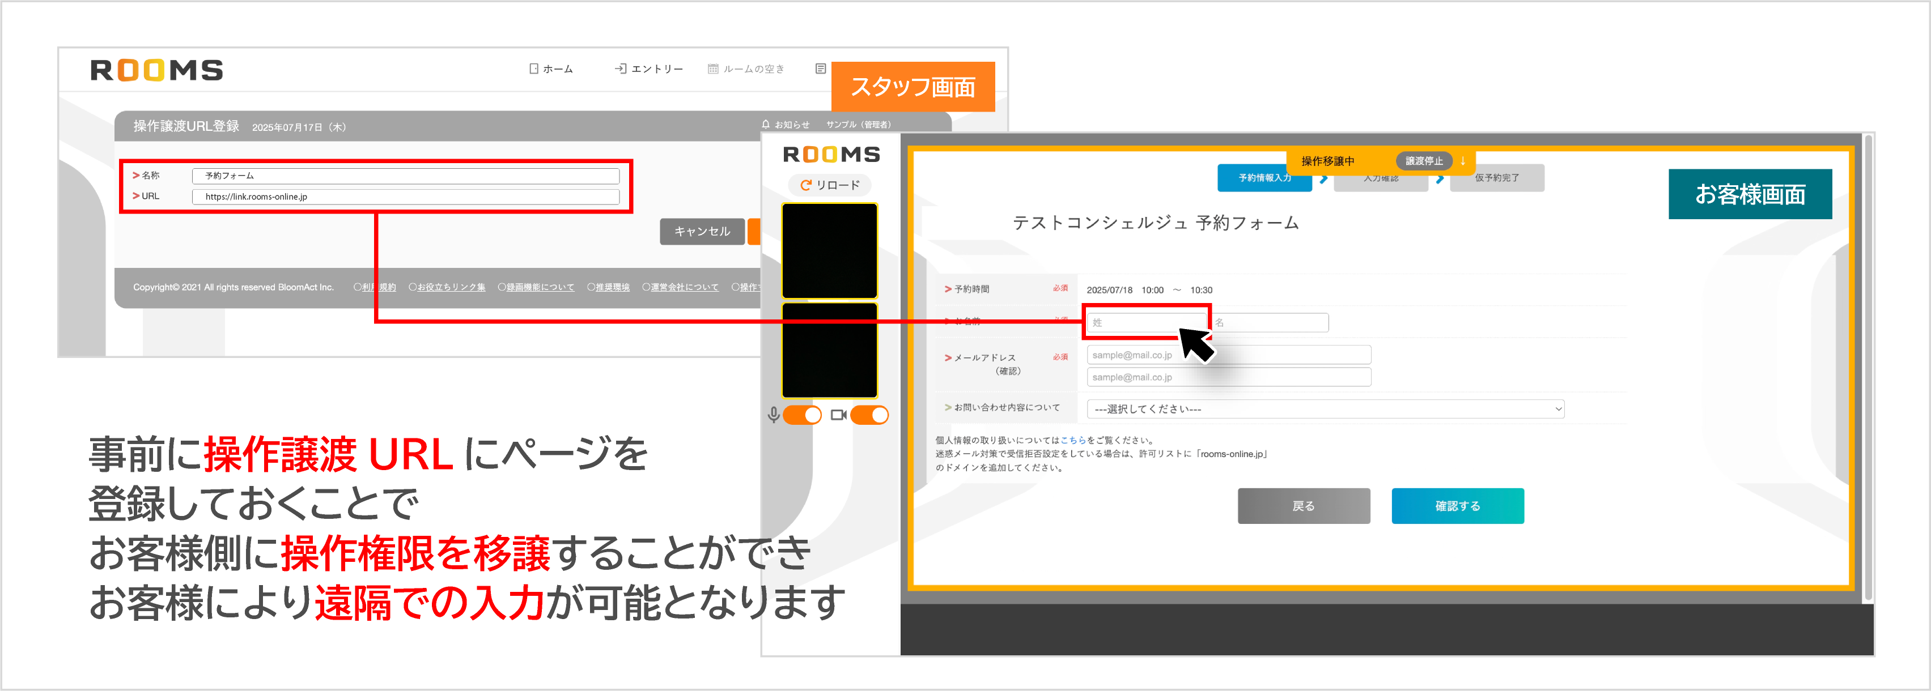Open the ホーム menu item
1931x691 pixels.
point(551,69)
